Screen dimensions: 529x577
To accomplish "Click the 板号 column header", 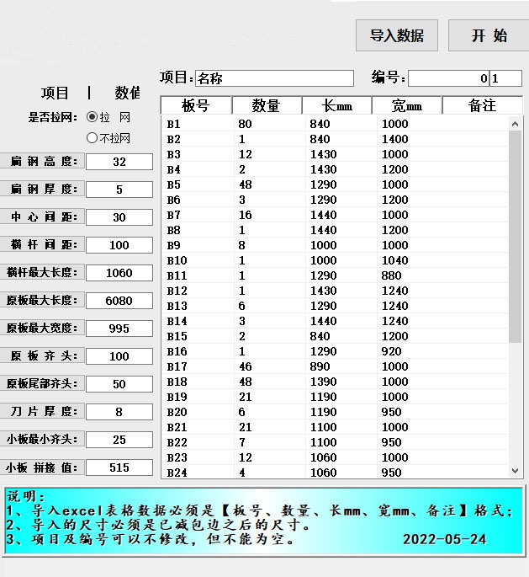I will 195,105.
